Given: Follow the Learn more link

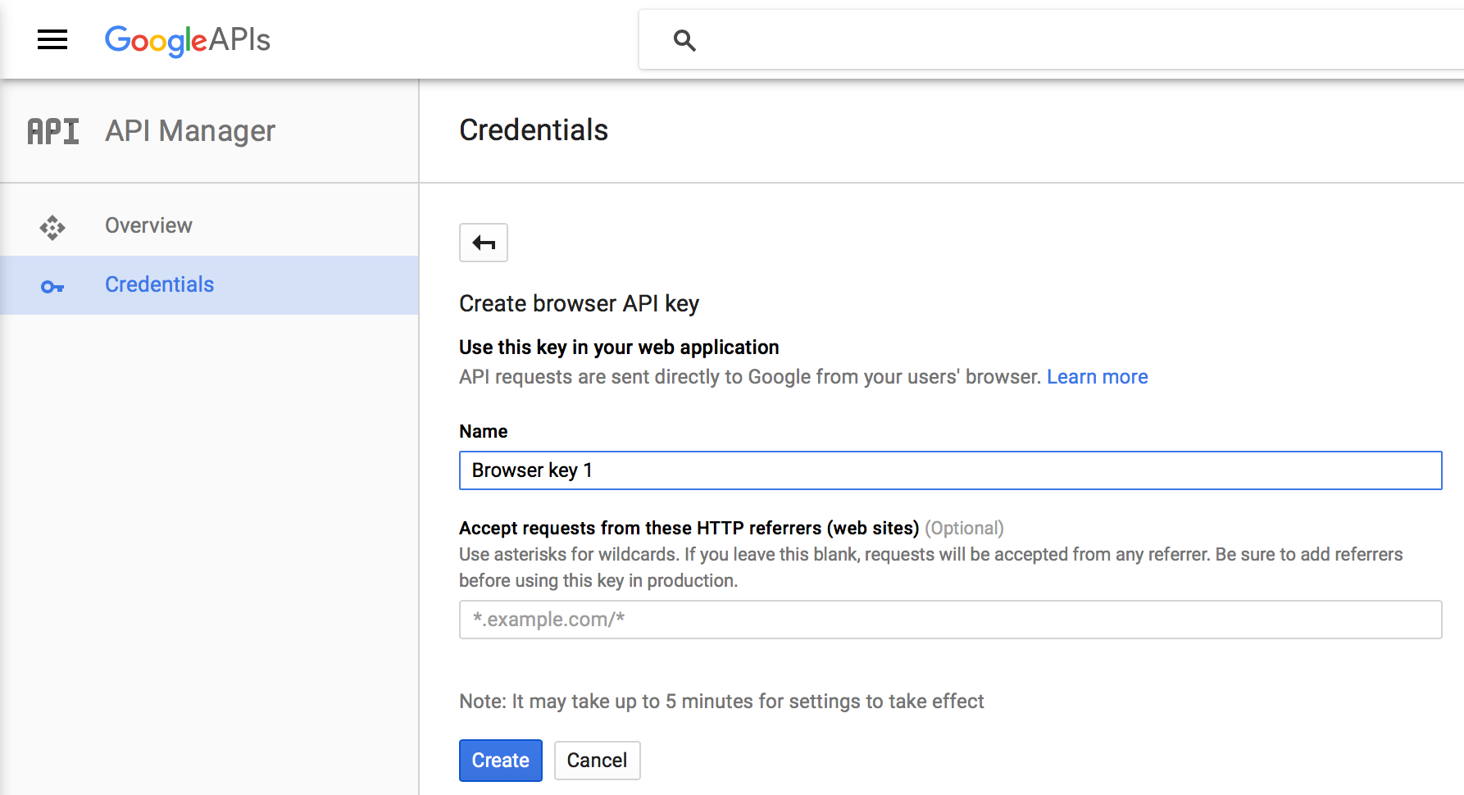Looking at the screenshot, I should (1097, 377).
